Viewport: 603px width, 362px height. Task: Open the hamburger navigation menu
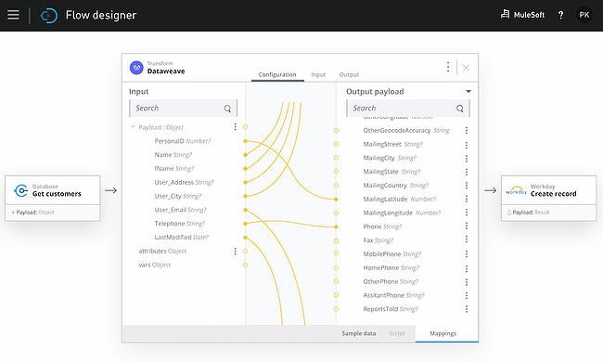click(x=13, y=15)
